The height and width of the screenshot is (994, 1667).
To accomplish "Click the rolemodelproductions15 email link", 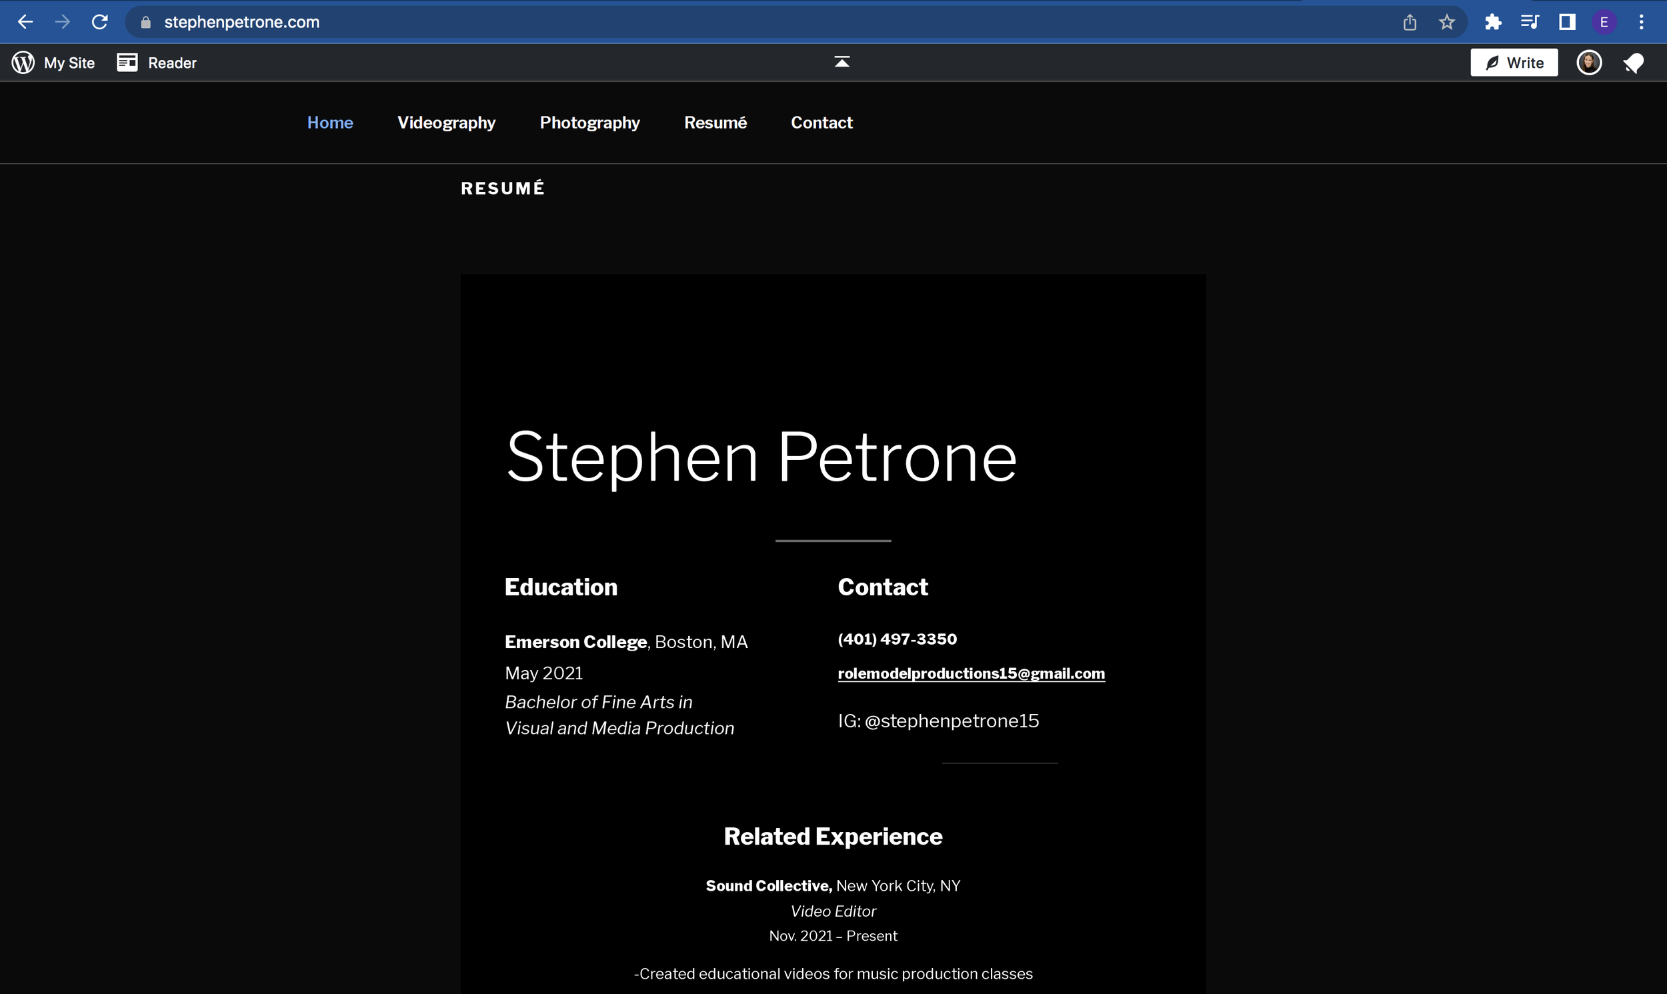I will tap(970, 673).
